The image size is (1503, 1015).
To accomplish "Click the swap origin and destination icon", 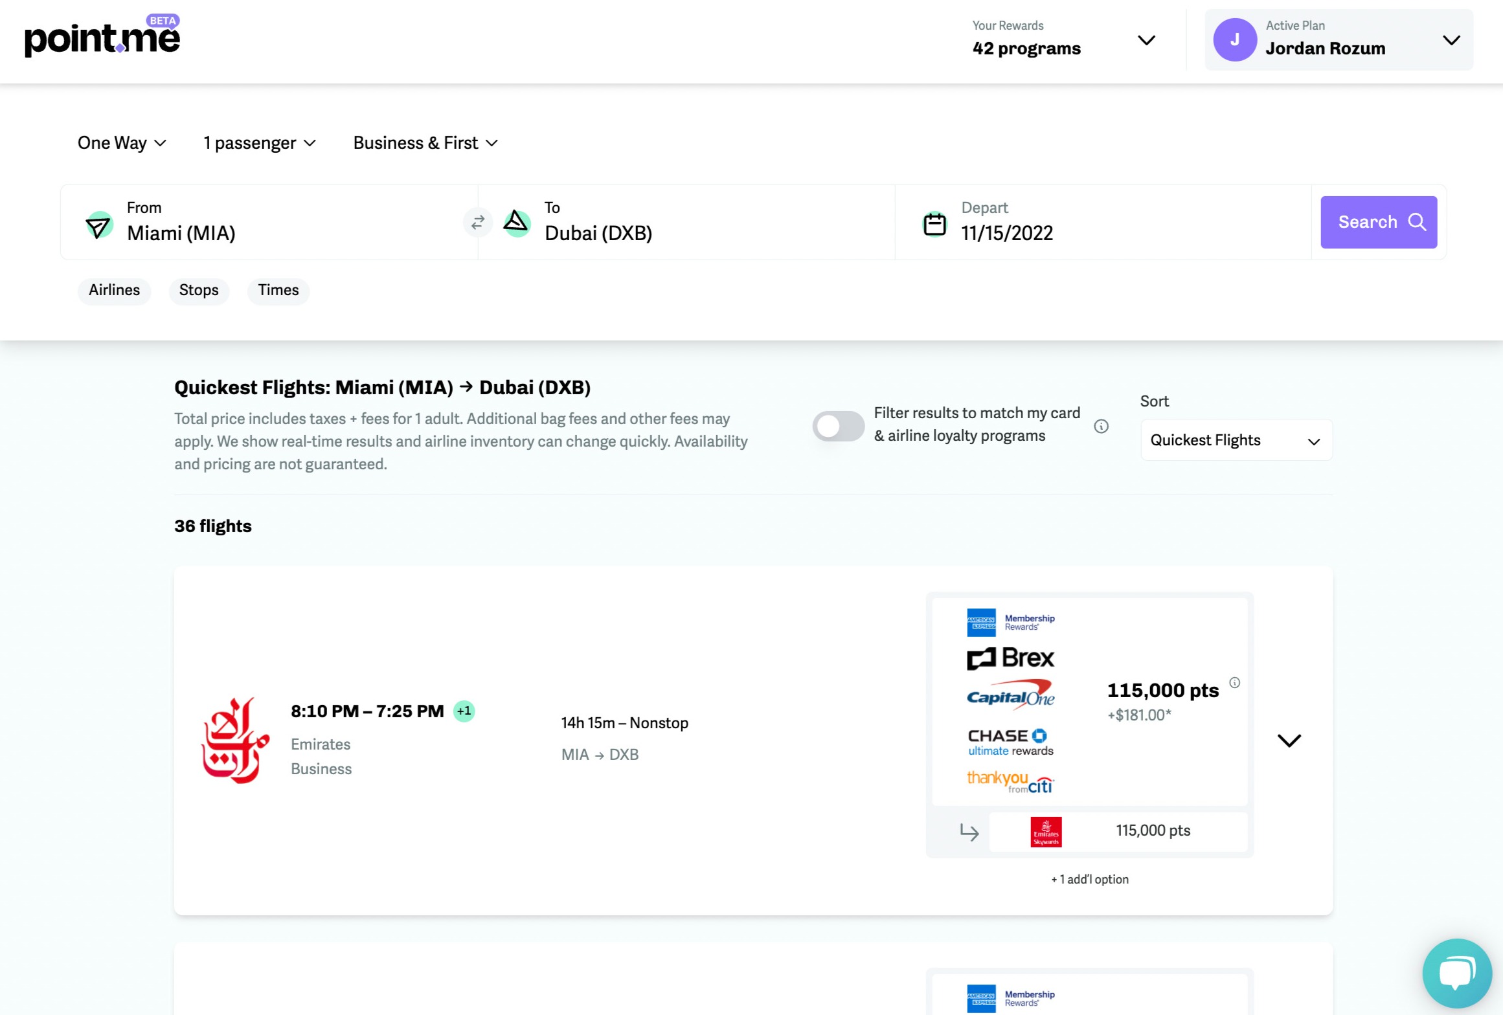I will click(x=478, y=223).
